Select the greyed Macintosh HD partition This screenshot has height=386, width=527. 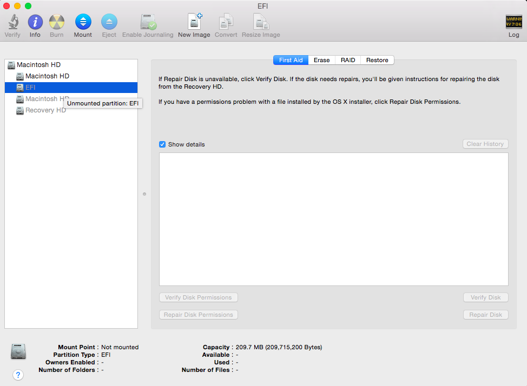[x=42, y=99]
